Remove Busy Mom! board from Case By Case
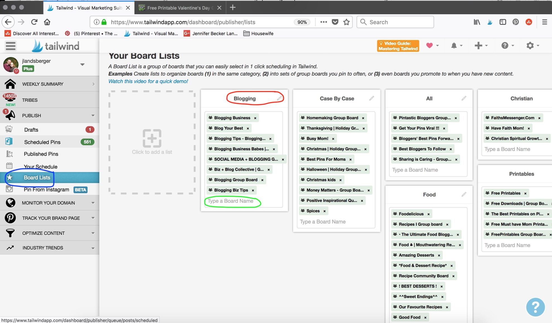The height and width of the screenshot is (323, 552). tap(333, 139)
